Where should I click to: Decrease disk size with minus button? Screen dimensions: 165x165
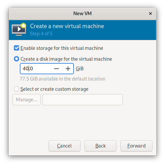pos(56,69)
